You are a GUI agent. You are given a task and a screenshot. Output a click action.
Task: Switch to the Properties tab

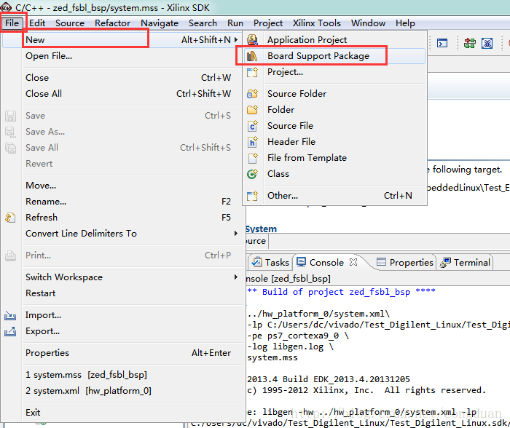click(404, 262)
